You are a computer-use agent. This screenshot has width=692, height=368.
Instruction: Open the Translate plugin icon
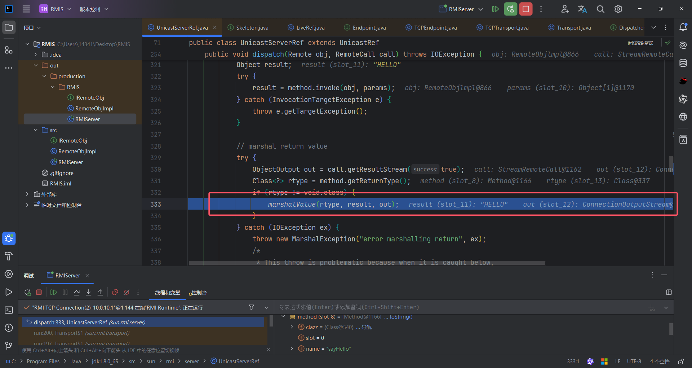click(x=582, y=9)
